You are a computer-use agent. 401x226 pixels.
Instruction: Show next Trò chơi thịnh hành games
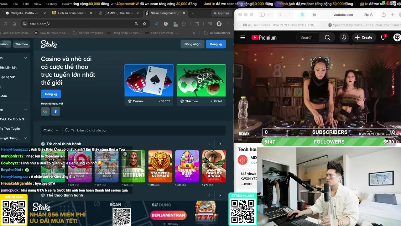[x=220, y=144]
